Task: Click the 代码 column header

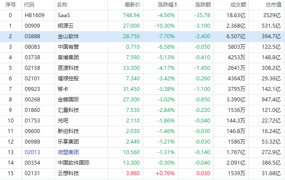Action: [x=29, y=5]
